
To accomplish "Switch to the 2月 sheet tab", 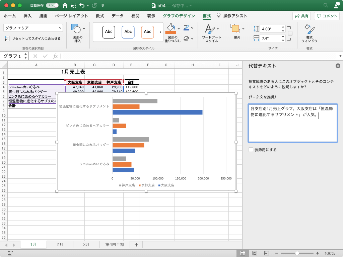I will [60, 245].
